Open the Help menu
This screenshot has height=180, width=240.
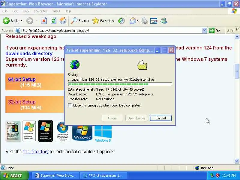(x=68, y=11)
